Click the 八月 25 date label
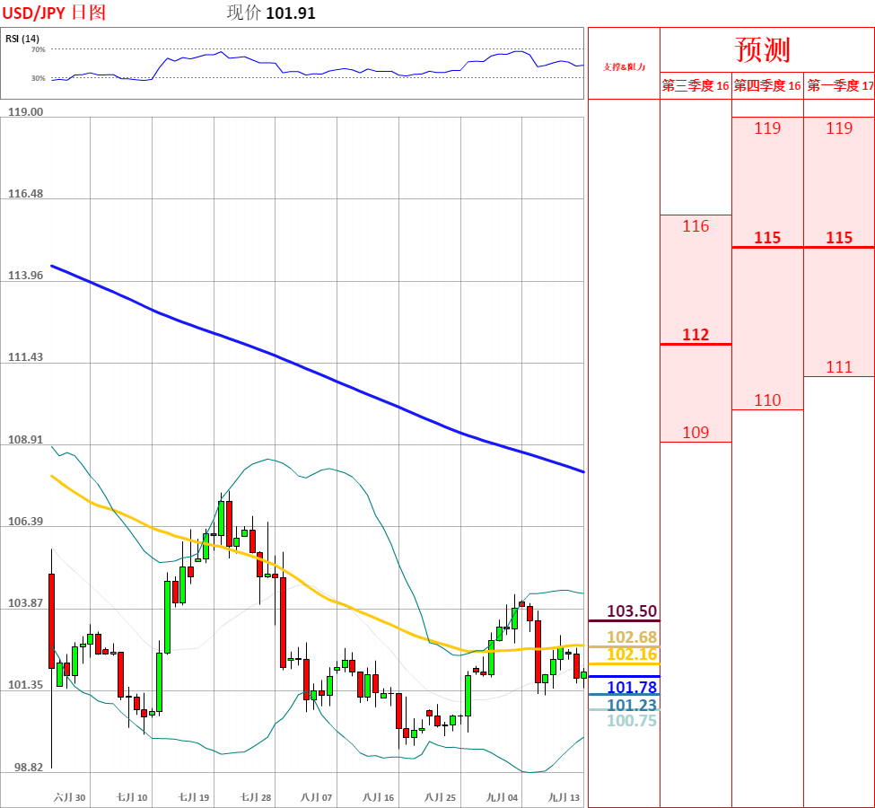875x808 pixels. tap(441, 797)
